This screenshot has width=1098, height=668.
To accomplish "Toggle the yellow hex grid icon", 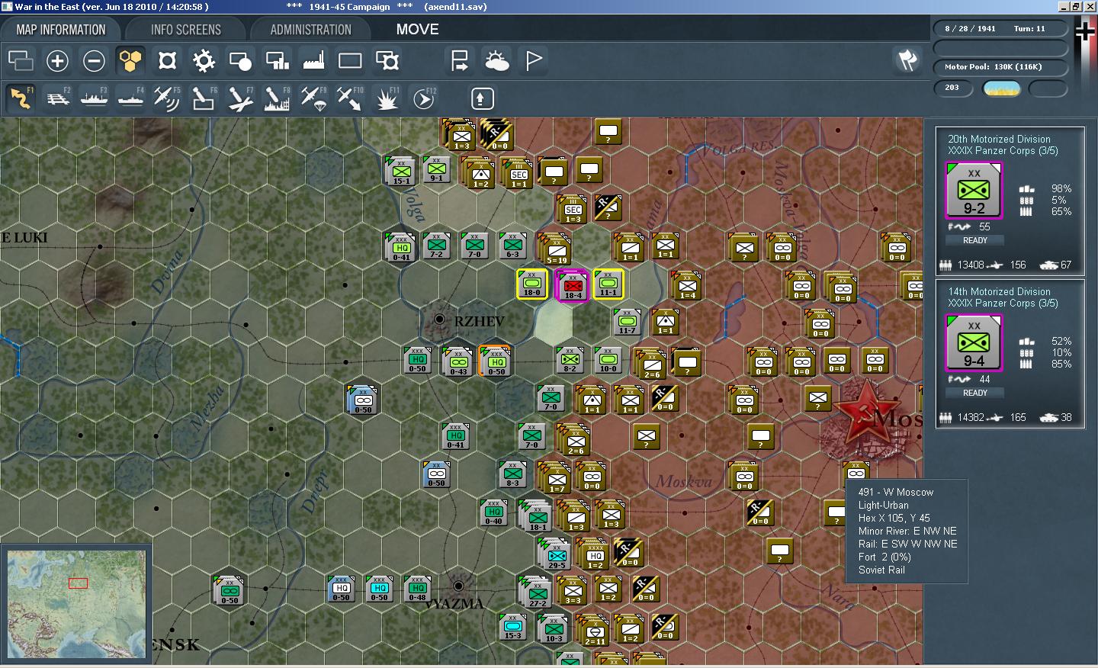I will (130, 60).
